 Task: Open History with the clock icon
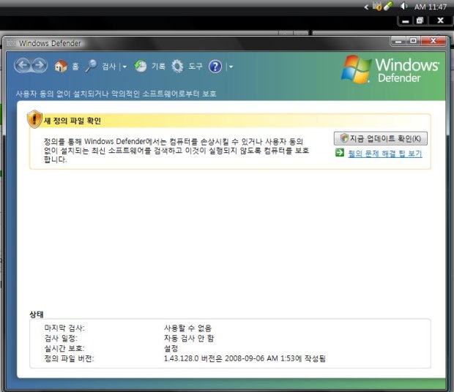tap(141, 67)
